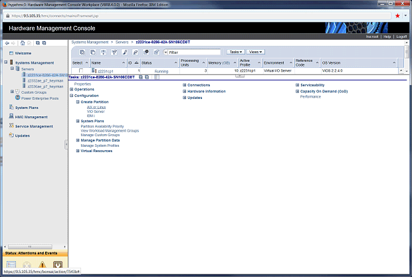The height and width of the screenshot is (277, 412).
Task: Expand the Connections task group
Action: [185, 85]
